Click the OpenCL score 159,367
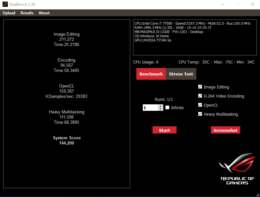The width and height of the screenshot is (260, 197). point(67,91)
